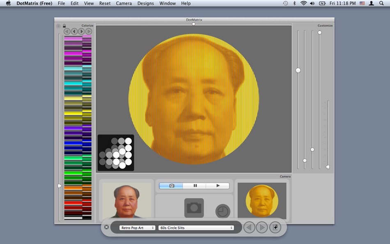Click the second Customize slider's knob

[x=305, y=161]
